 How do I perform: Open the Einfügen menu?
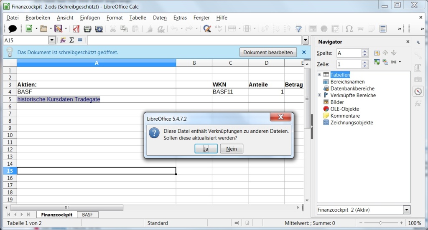(90, 18)
